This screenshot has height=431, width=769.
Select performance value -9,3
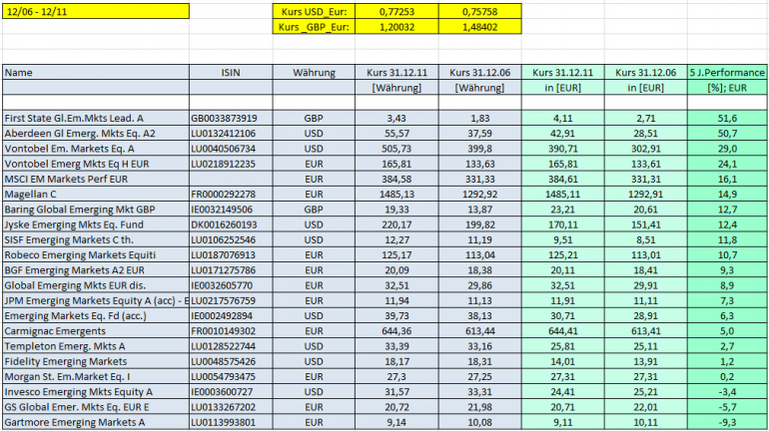pos(727,422)
